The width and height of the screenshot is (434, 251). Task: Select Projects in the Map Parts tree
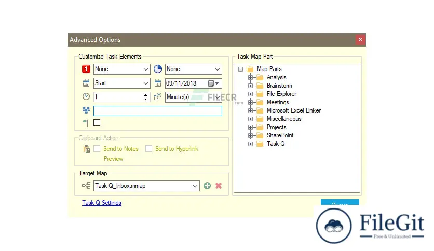[x=277, y=127]
